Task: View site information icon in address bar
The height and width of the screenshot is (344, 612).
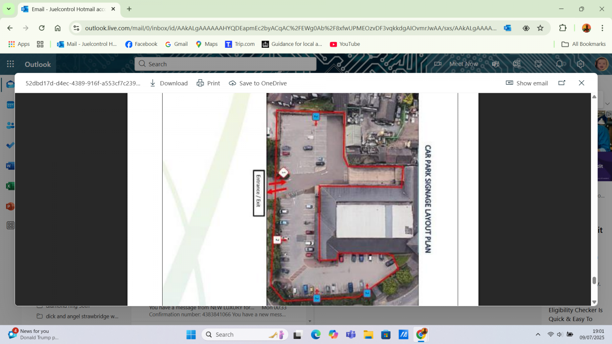Action: 76,28
